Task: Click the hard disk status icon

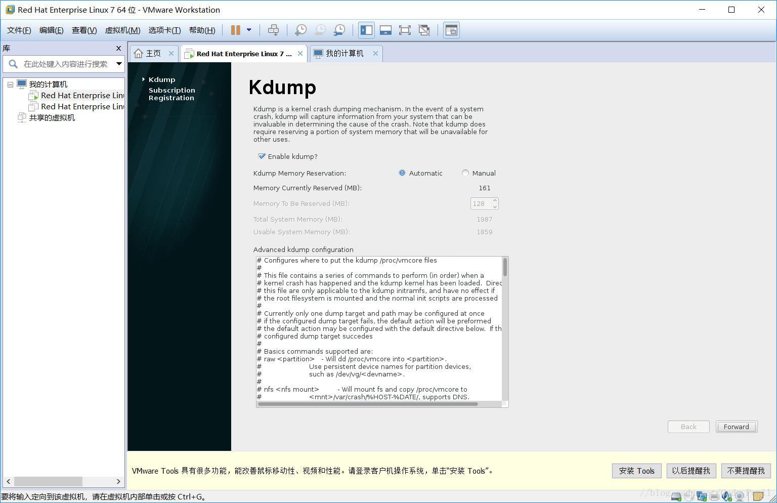Action: point(676,497)
